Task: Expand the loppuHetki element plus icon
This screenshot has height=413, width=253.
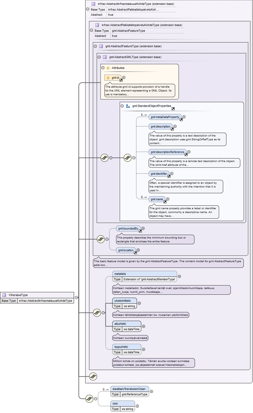Action: [144, 350]
